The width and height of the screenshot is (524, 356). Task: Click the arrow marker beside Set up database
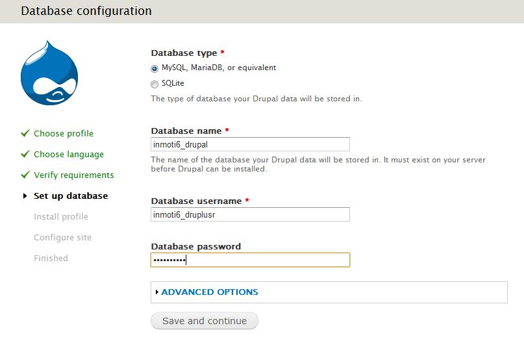(x=25, y=196)
